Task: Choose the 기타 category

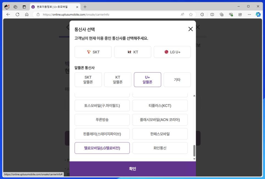Action: [177, 80]
